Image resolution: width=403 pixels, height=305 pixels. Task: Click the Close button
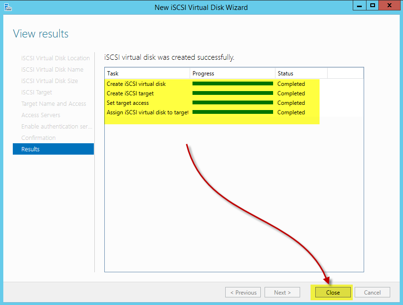coord(333,292)
